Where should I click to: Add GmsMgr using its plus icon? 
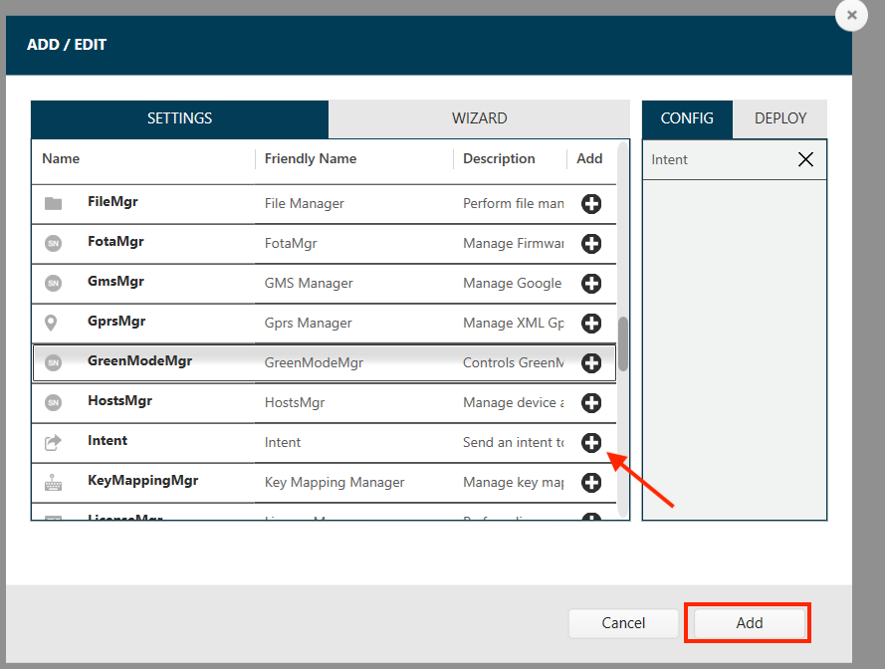[591, 284]
